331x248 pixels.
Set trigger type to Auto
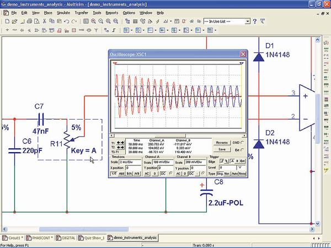235,173
